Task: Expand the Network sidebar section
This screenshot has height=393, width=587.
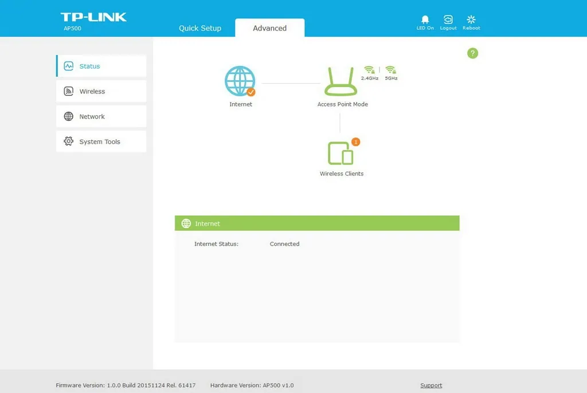Action: (x=101, y=116)
